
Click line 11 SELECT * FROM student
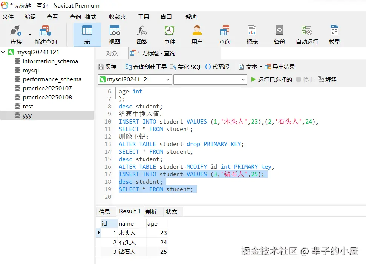point(156,129)
